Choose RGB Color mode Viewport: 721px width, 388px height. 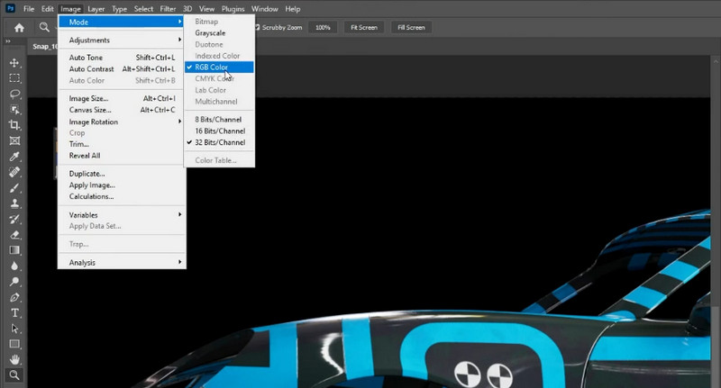pos(219,67)
